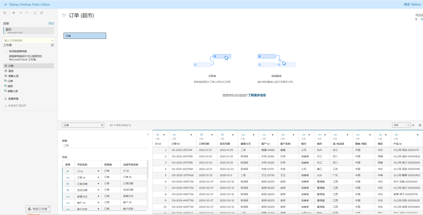423x215 pixels.
Task: Open the 订单日期 column header dropdown arrow
Action: pyautogui.click(x=212, y=135)
